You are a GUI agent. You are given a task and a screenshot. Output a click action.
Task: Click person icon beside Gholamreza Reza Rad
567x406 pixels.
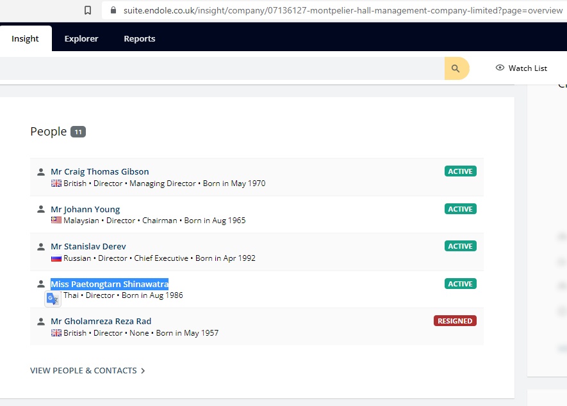[41, 322]
